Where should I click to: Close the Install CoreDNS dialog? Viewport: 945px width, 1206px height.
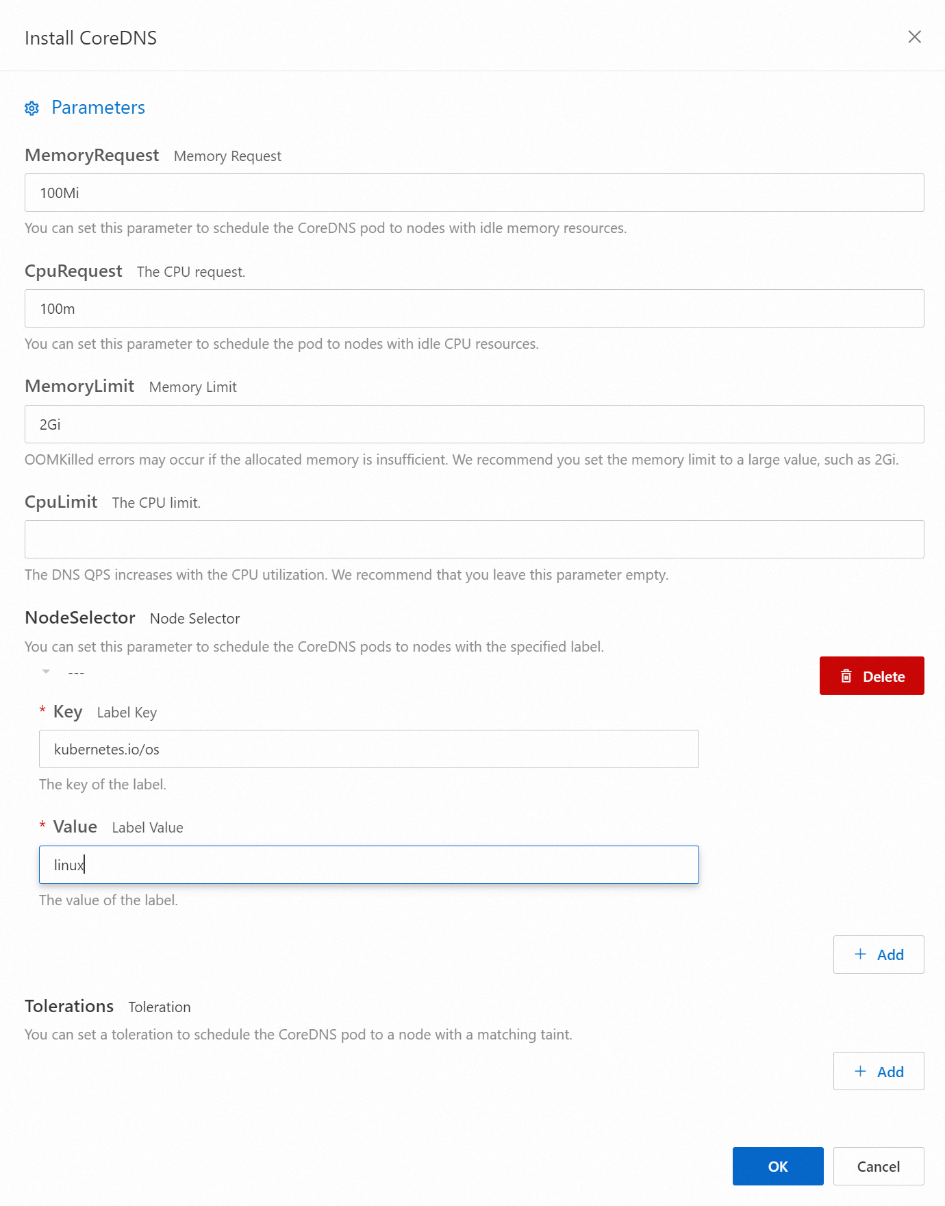914,37
